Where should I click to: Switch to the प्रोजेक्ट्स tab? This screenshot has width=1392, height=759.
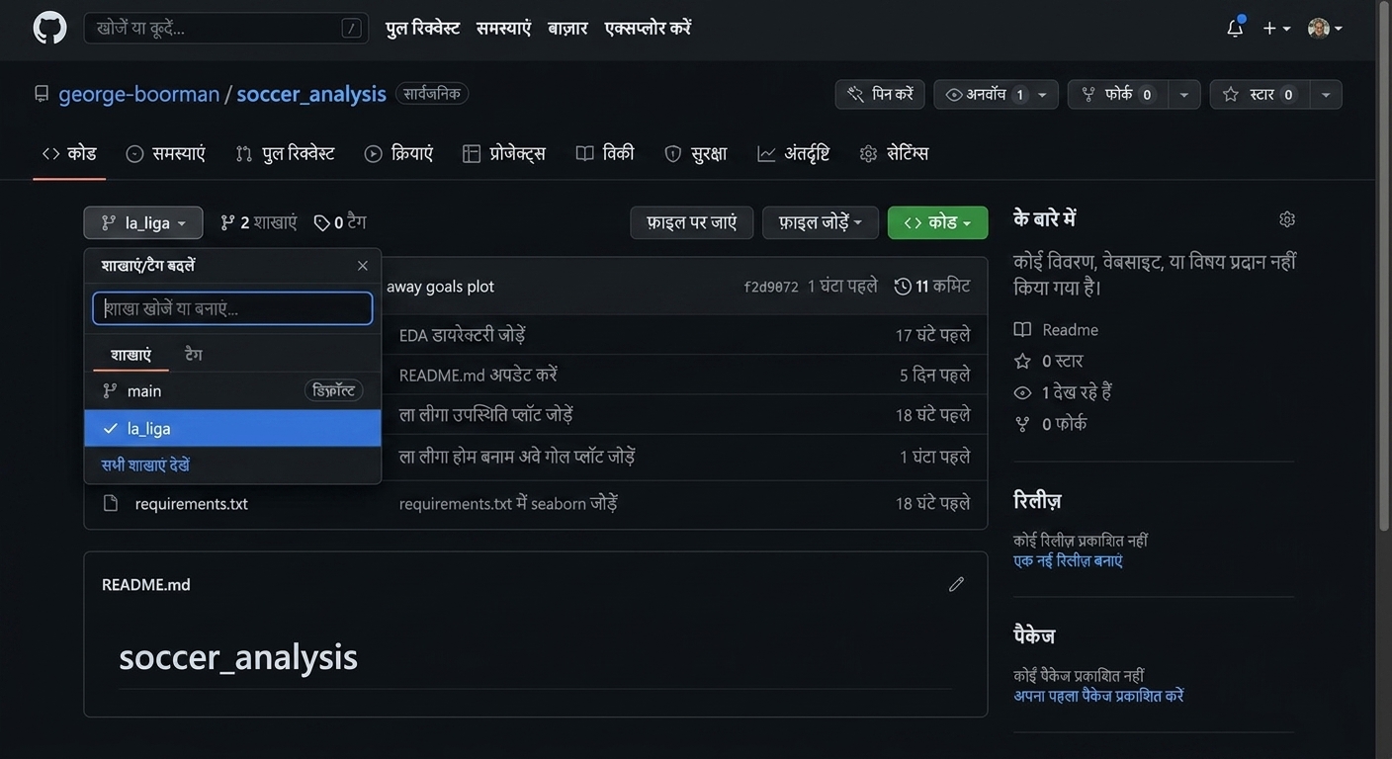(504, 153)
